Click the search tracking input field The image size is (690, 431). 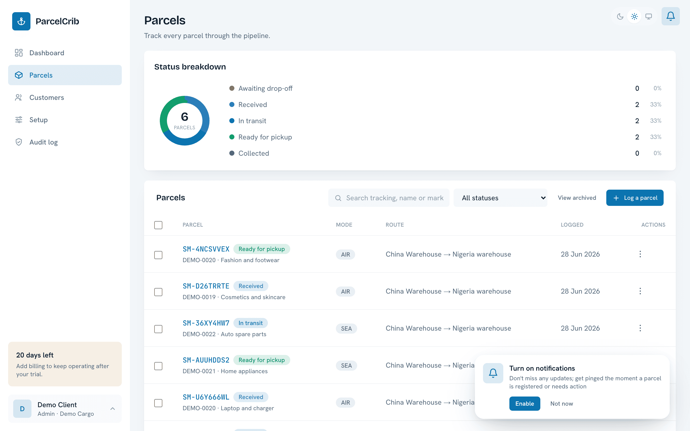click(x=389, y=198)
